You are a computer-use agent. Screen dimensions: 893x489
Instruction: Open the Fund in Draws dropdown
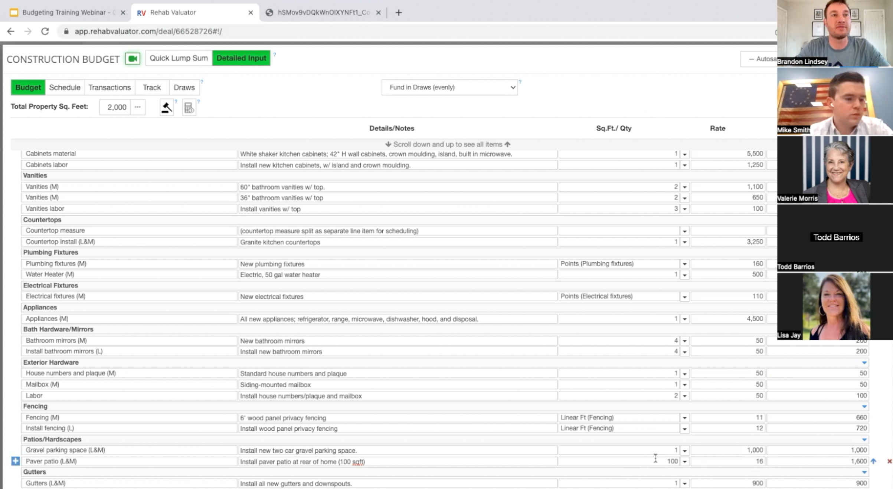449,87
